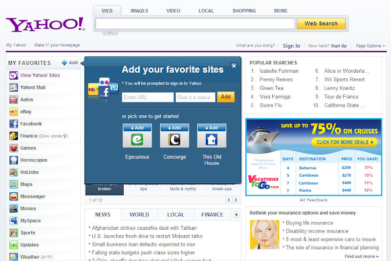391x261 pixels.
Task: Switch to the WORLD news tab
Action: pos(139,215)
